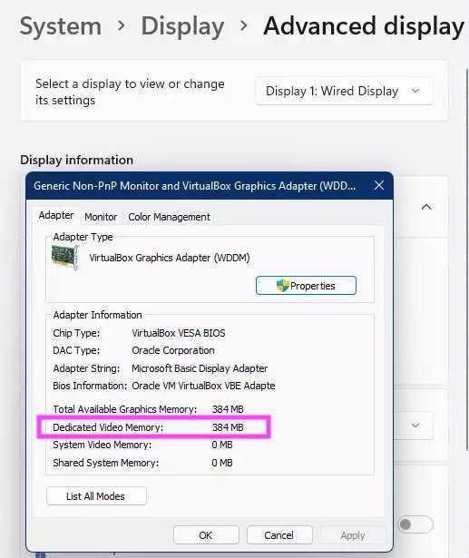Click List All Modes button

tap(96, 495)
